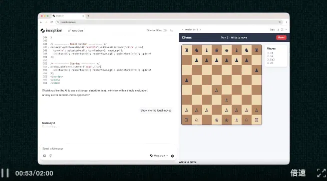The height and width of the screenshot is (181, 327).
Task: Click the 'Turn 5 - White to move' status
Action: (234, 37)
